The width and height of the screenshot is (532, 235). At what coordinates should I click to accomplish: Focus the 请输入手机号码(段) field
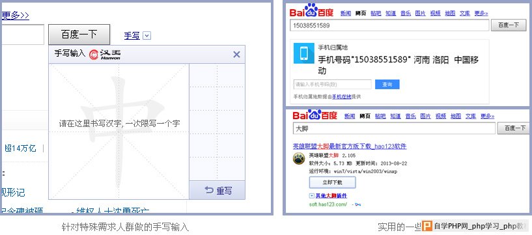[333, 84]
